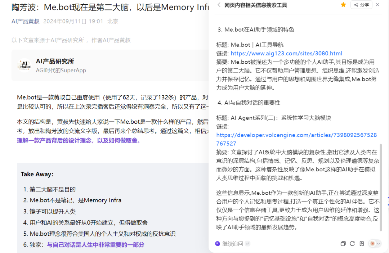
Task: Open the aig123.com sites link
Action: 286,53
